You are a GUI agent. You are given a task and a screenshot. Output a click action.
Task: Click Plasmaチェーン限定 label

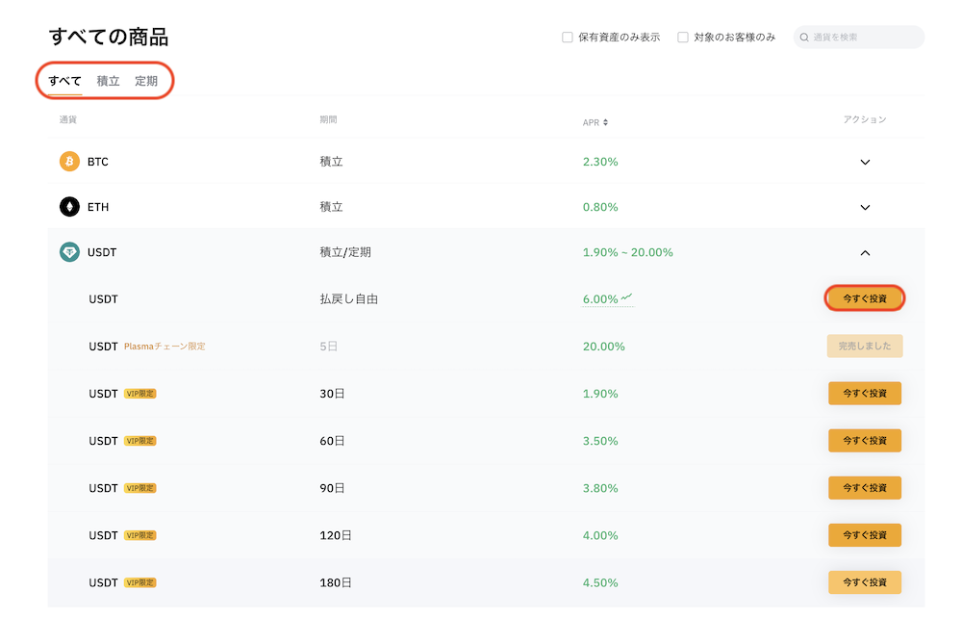coord(165,347)
